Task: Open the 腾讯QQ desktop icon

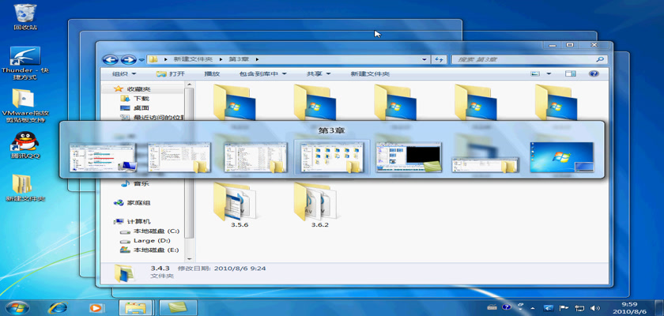Action: (x=25, y=142)
